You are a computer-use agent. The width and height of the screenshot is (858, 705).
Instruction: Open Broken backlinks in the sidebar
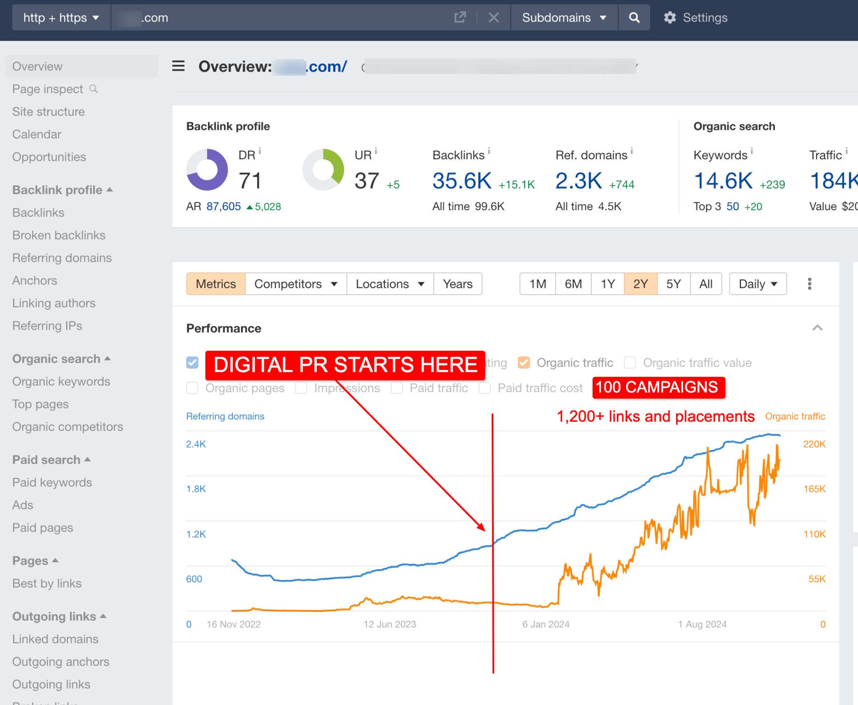(x=59, y=235)
